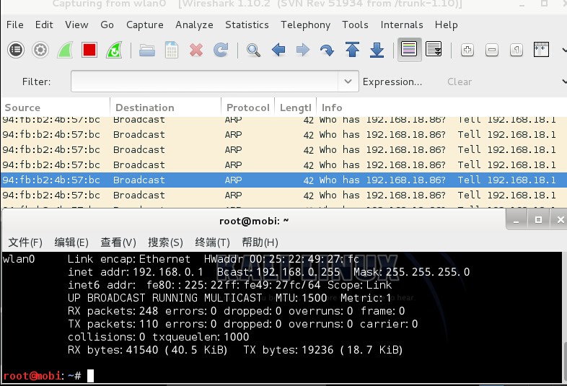567x386 pixels.
Task: Click the zoom in toolbar icon
Action: click(x=467, y=51)
